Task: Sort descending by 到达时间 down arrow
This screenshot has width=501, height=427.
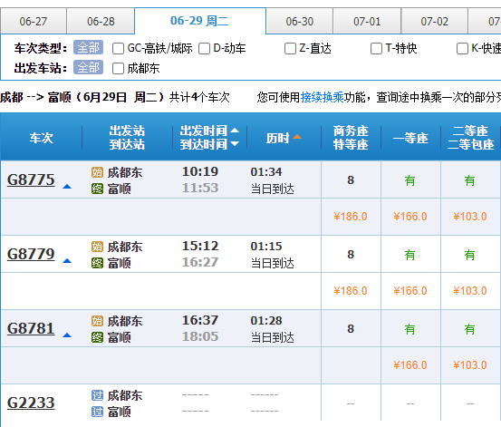Action: [235, 144]
